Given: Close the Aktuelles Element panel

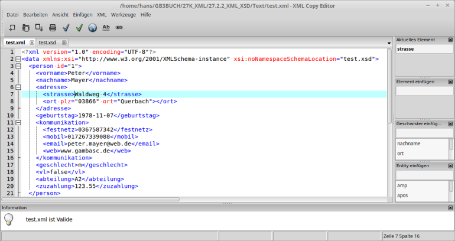Looking at the screenshot, I should click(x=451, y=40).
